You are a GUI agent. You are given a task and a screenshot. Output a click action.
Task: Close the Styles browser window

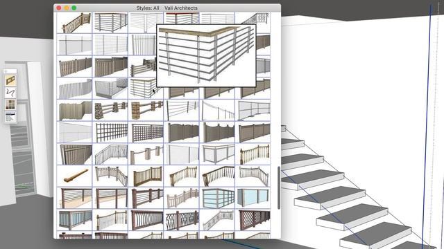point(59,8)
